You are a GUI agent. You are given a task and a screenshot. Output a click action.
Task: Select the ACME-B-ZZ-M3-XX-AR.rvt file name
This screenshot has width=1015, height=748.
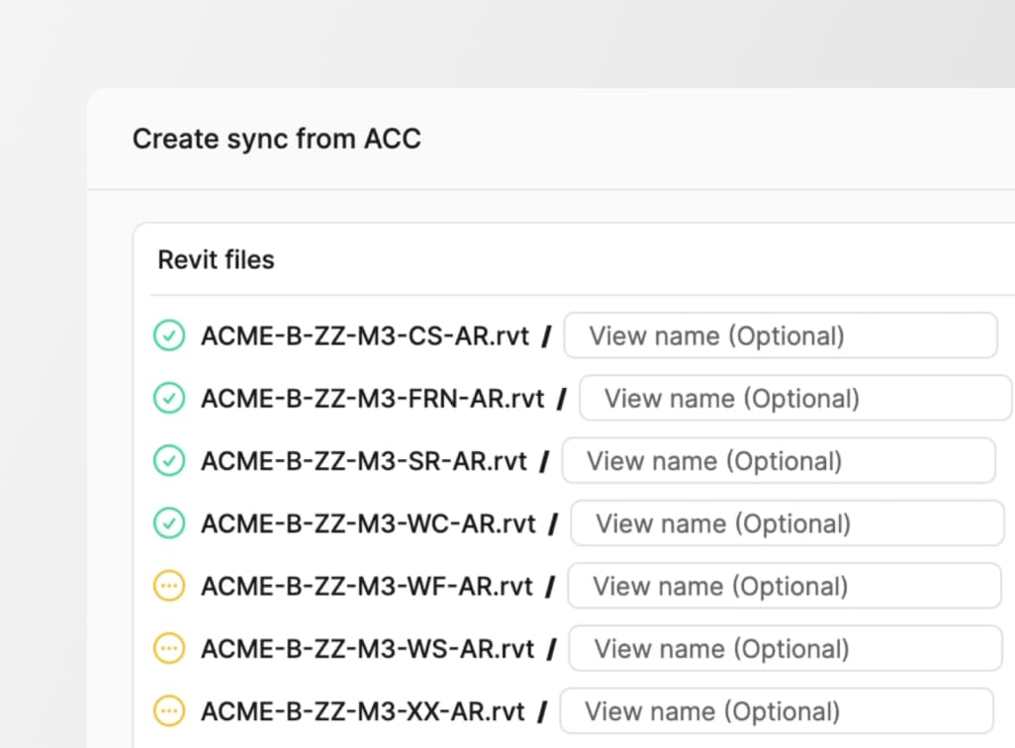click(363, 710)
